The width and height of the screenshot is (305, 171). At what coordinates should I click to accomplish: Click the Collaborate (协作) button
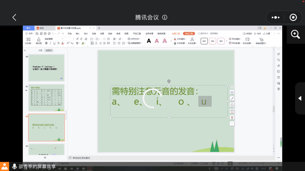pyautogui.click(x=258, y=33)
